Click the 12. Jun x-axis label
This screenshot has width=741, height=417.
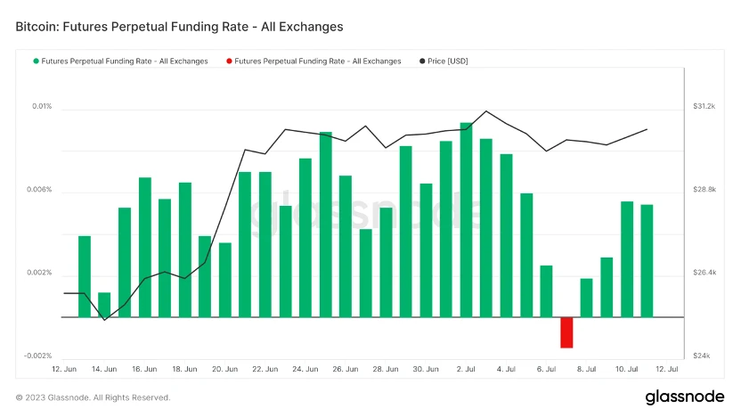(64, 369)
